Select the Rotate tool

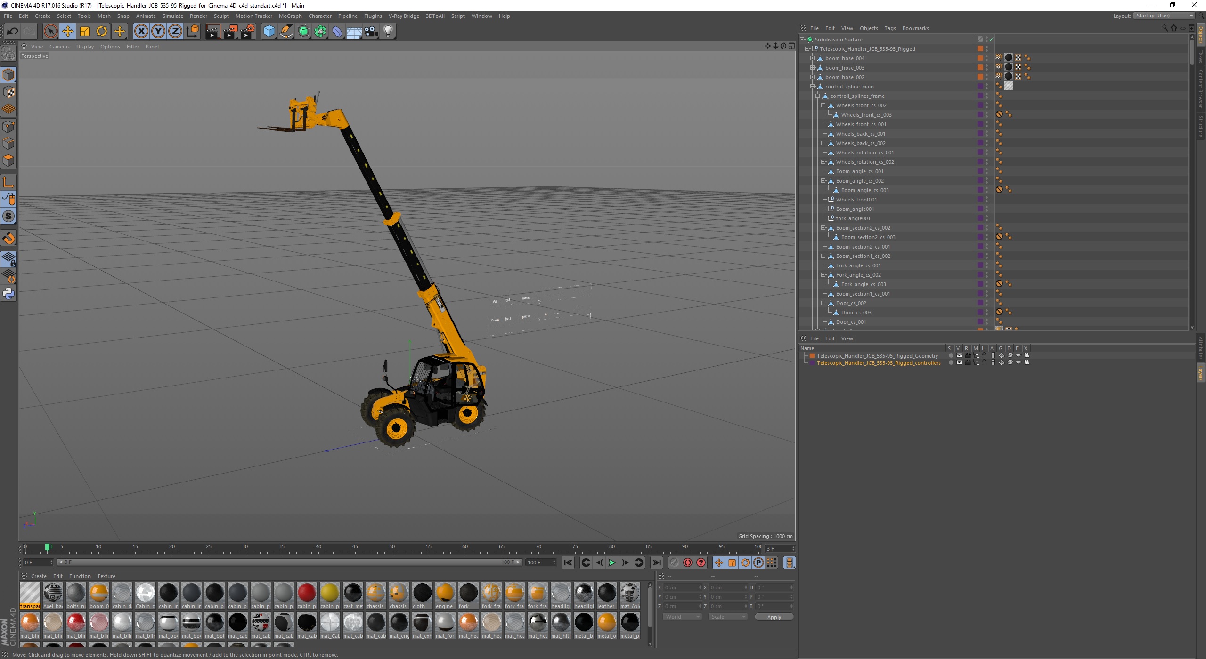pos(102,32)
